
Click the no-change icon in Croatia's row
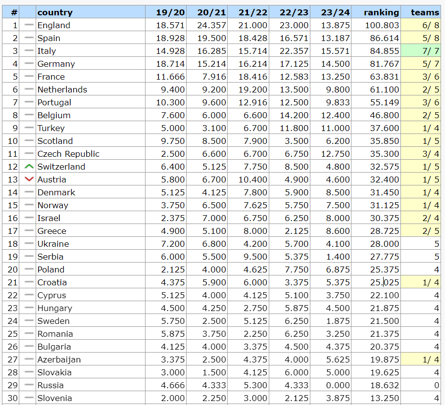(x=29, y=282)
